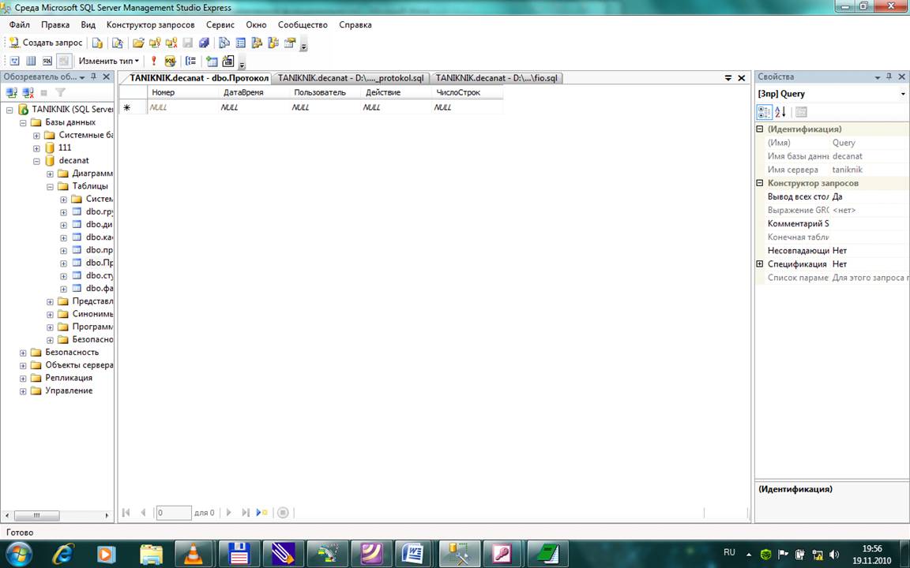Image resolution: width=910 pixels, height=568 pixels.
Task: Click connect icon in Object Explorer
Action: pyautogui.click(x=12, y=92)
